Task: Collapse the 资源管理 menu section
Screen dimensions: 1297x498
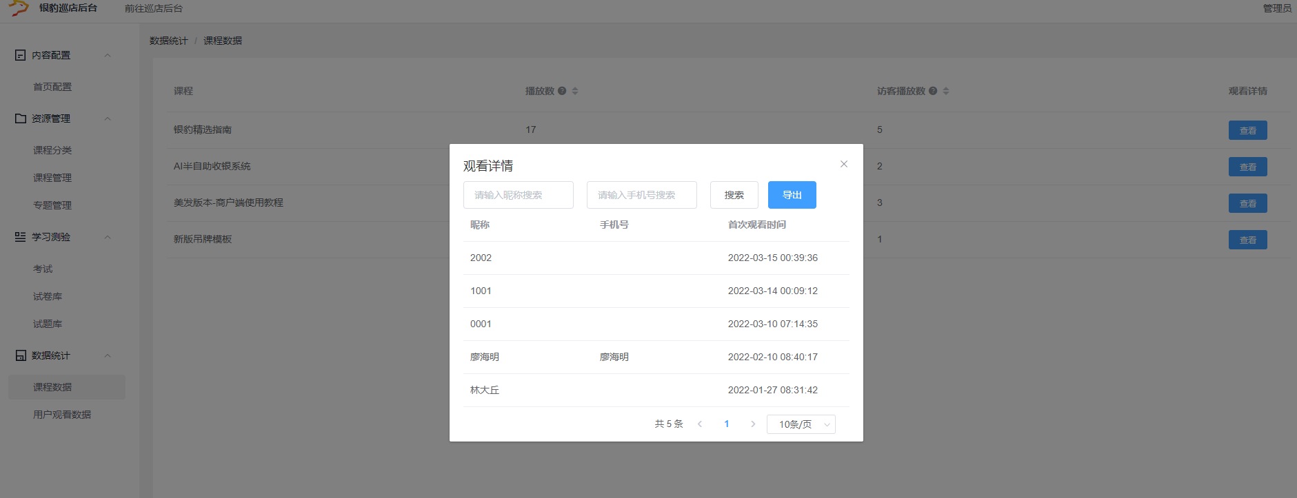Action: [x=108, y=118]
